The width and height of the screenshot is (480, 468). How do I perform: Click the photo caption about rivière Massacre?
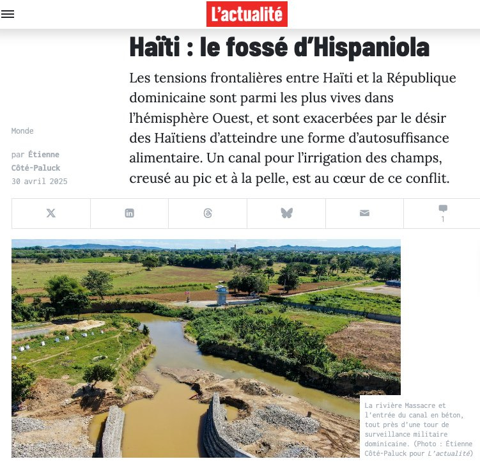(x=418, y=429)
